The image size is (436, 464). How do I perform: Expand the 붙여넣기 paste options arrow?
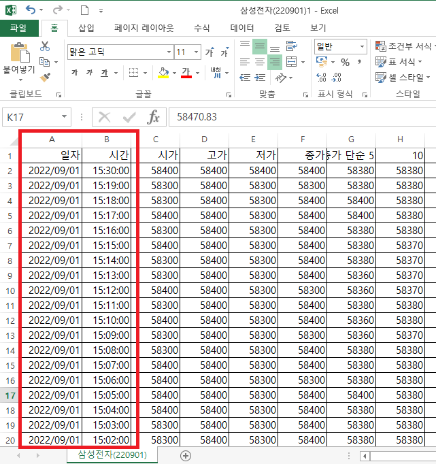(20, 80)
